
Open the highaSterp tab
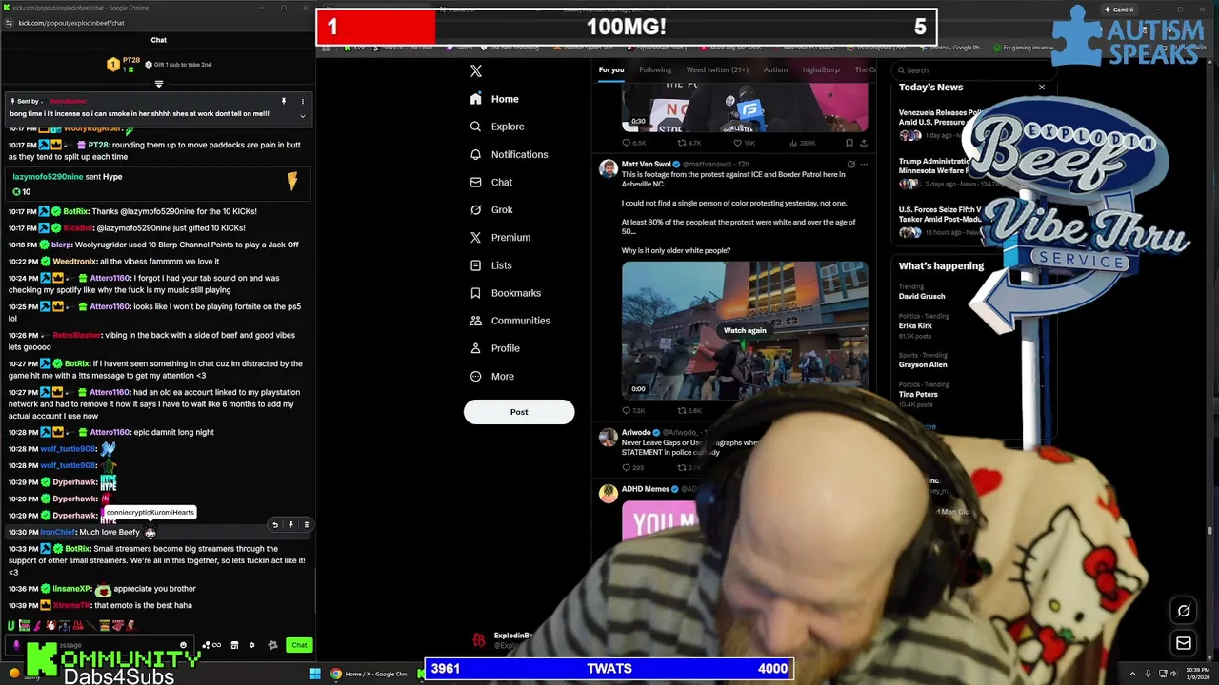click(x=821, y=69)
